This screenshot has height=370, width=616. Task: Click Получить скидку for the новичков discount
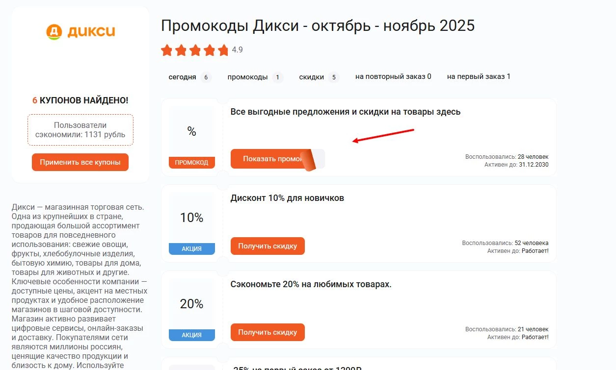pos(268,246)
